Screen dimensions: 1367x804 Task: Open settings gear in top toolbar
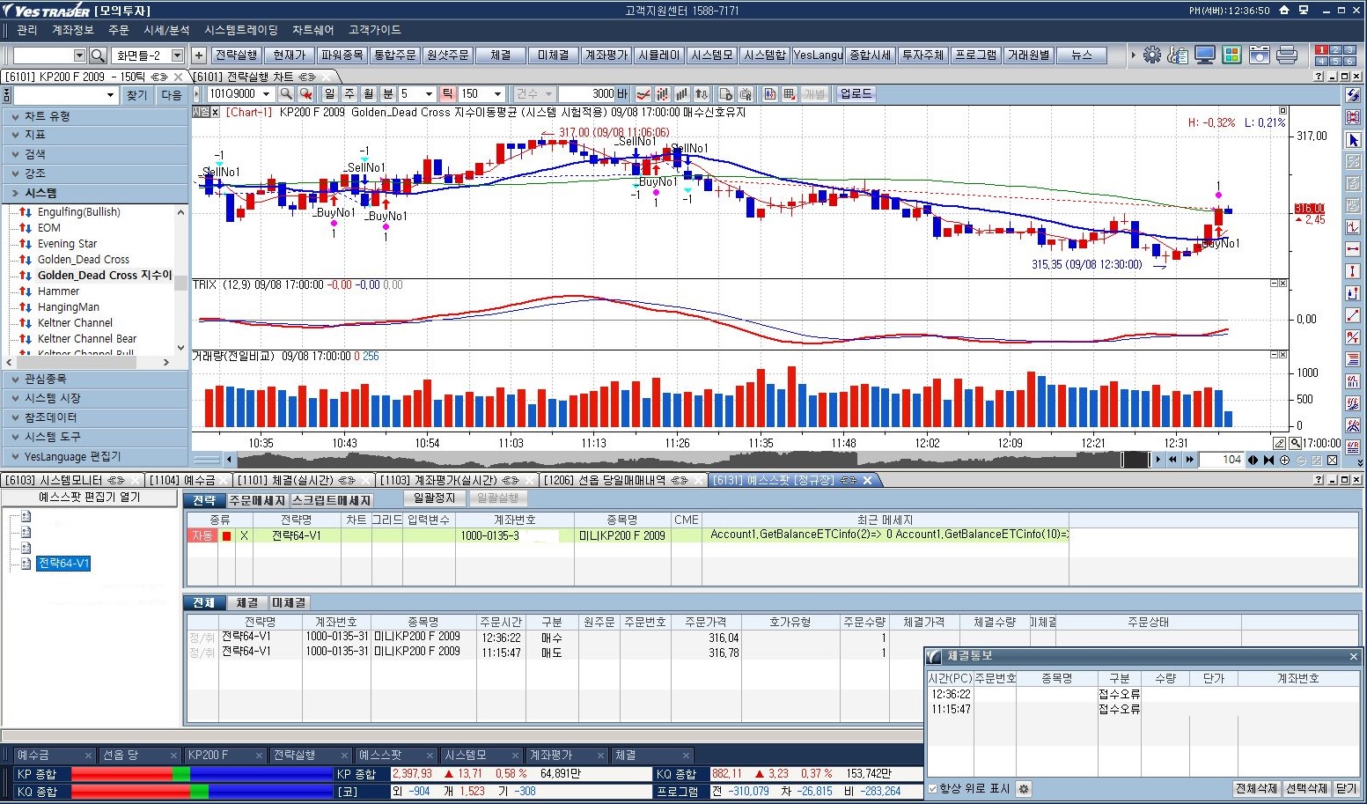(x=1151, y=55)
